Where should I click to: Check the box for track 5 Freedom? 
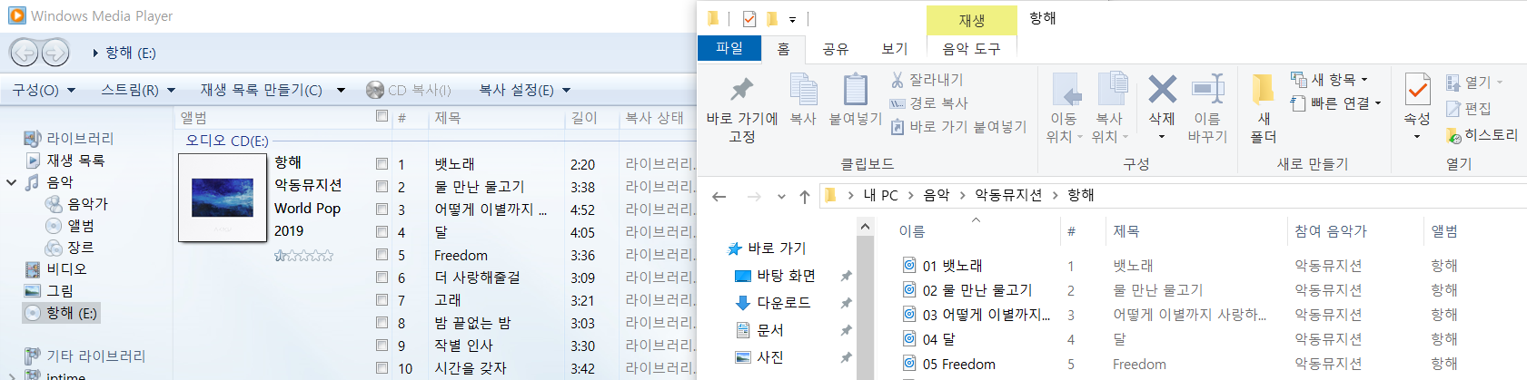coord(382,255)
